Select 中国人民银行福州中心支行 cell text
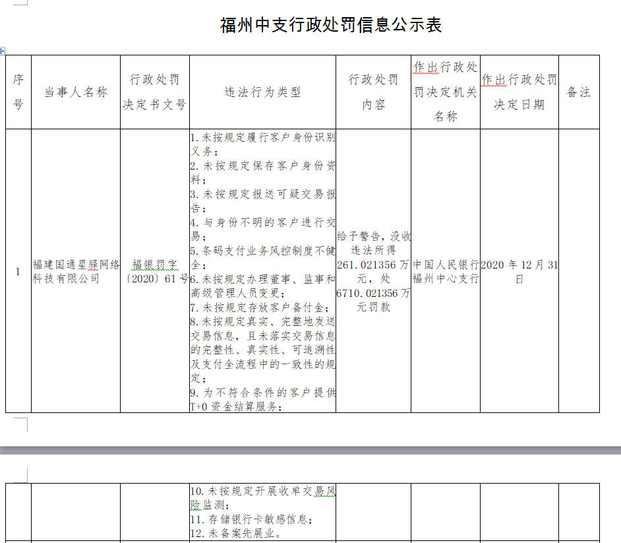Viewport: 621px width, 543px height. 445,271
